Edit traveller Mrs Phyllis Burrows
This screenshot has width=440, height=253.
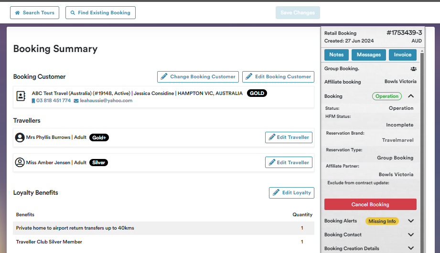(x=289, y=137)
